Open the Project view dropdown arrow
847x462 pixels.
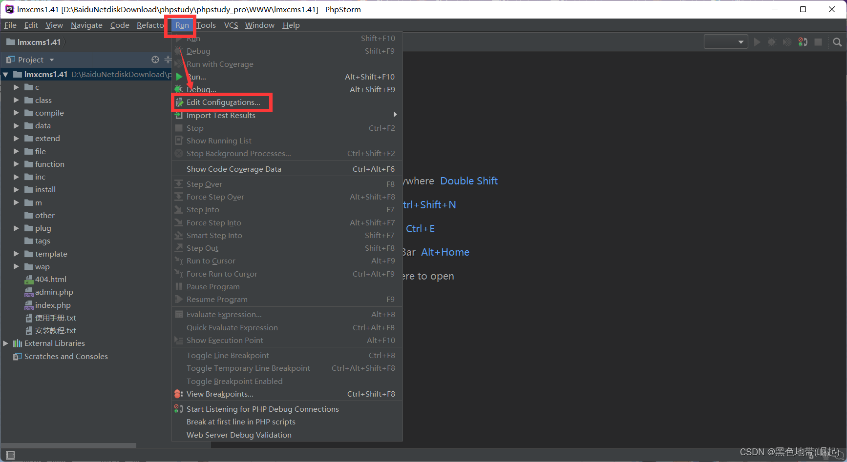52,60
